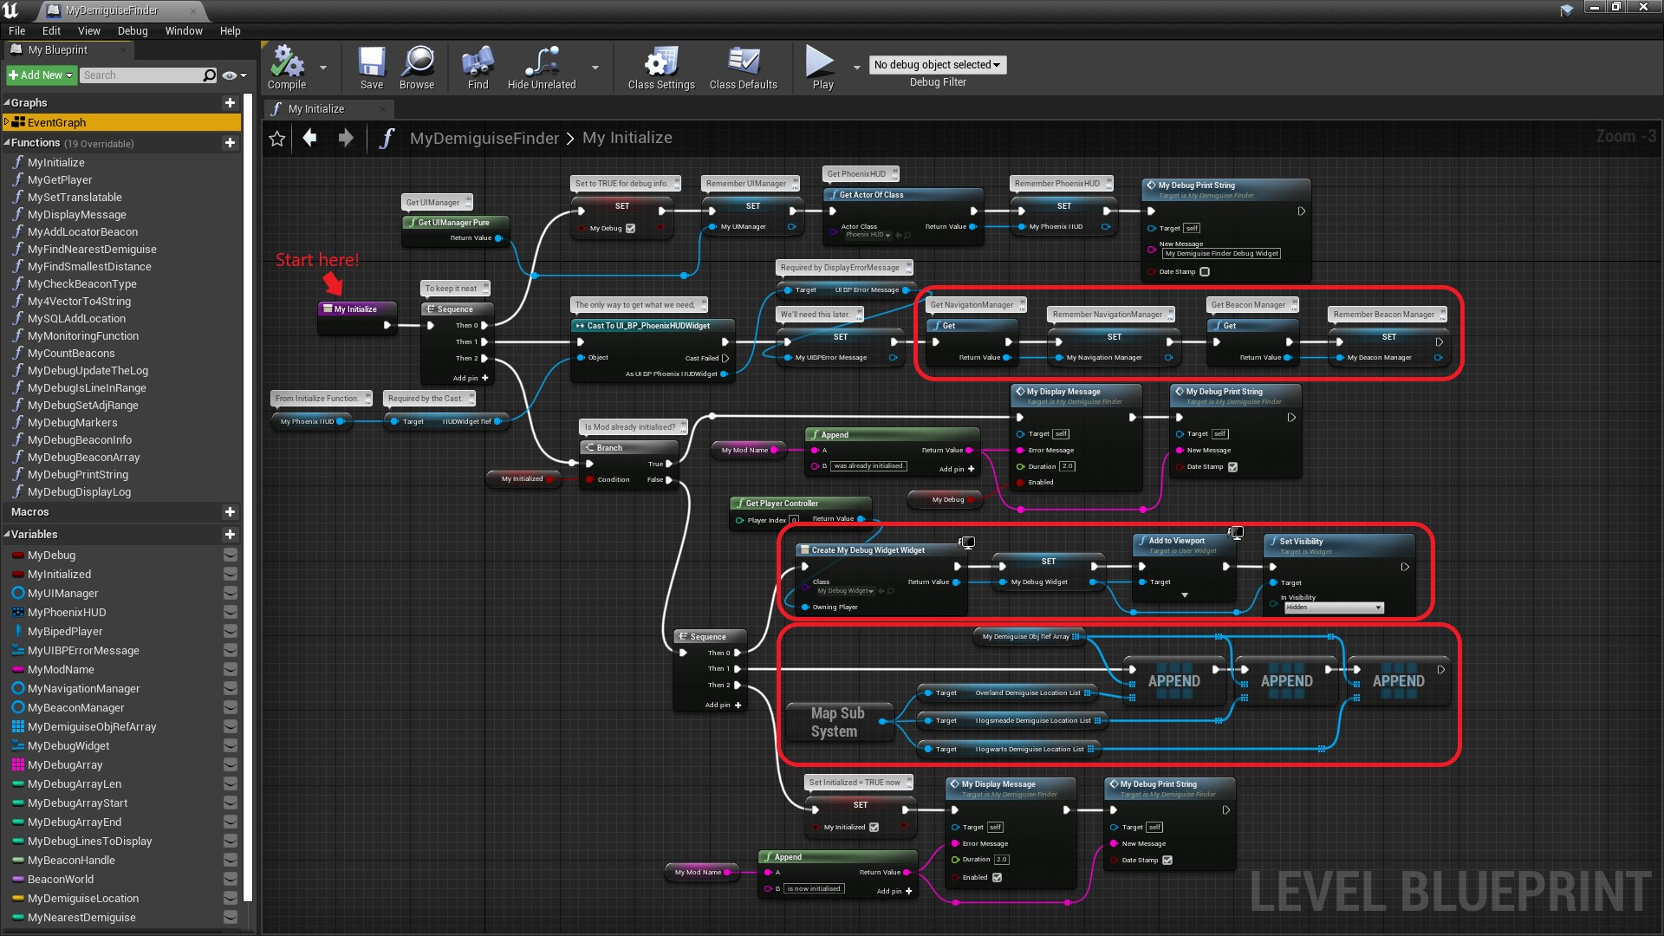
Task: Expand Add to Viewport node options
Action: click(x=1184, y=595)
